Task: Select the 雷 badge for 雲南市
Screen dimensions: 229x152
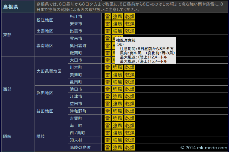Action: click(x=108, y=38)
